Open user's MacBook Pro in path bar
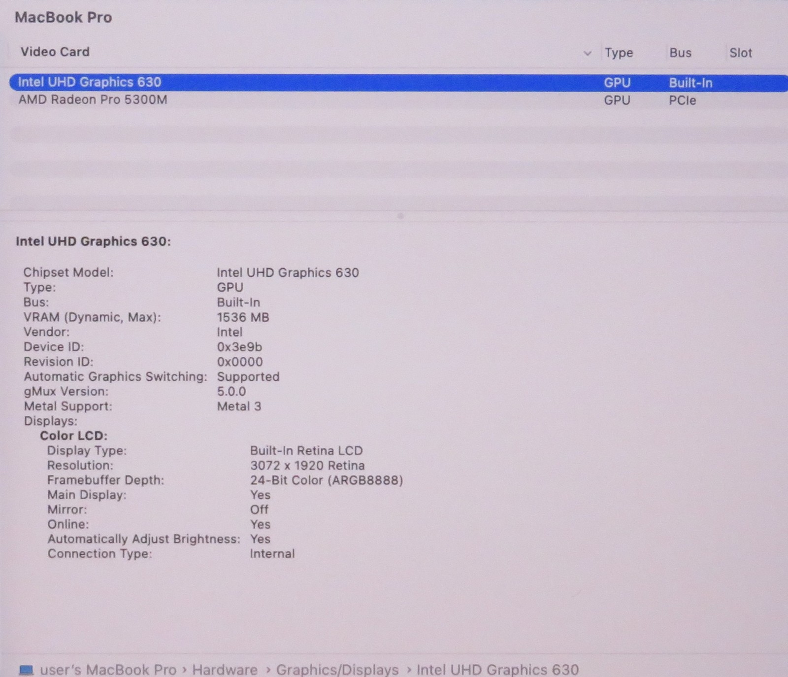 [x=108, y=670]
